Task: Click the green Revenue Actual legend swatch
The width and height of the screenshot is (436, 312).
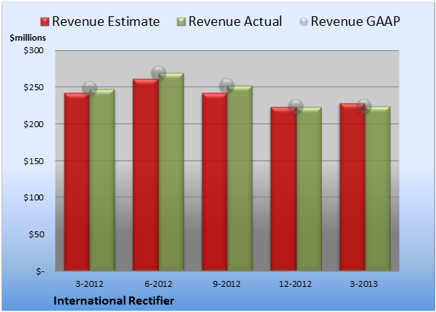Action: click(x=181, y=22)
